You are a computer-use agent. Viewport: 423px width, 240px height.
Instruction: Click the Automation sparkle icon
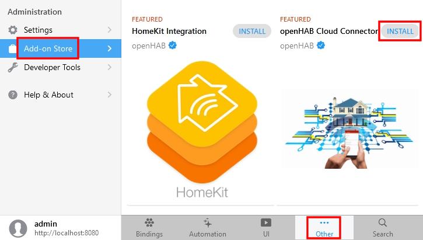[208, 222]
